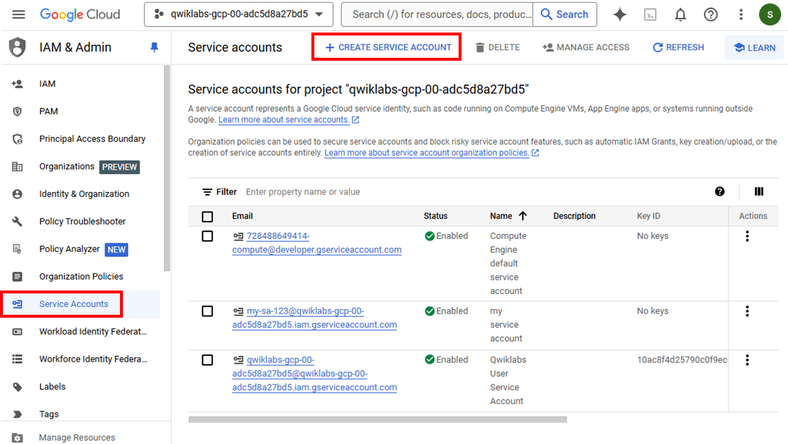Click the IAM & Admin shield icon

tap(17, 47)
